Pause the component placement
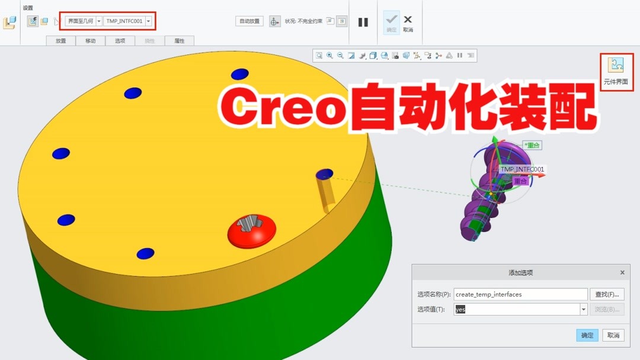Image resolution: width=640 pixels, height=360 pixels. click(x=363, y=21)
